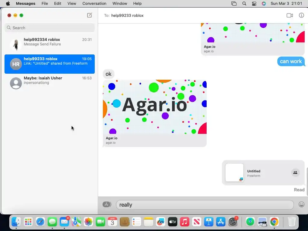
Task: Open News from the Dock
Action: [x=197, y=222]
